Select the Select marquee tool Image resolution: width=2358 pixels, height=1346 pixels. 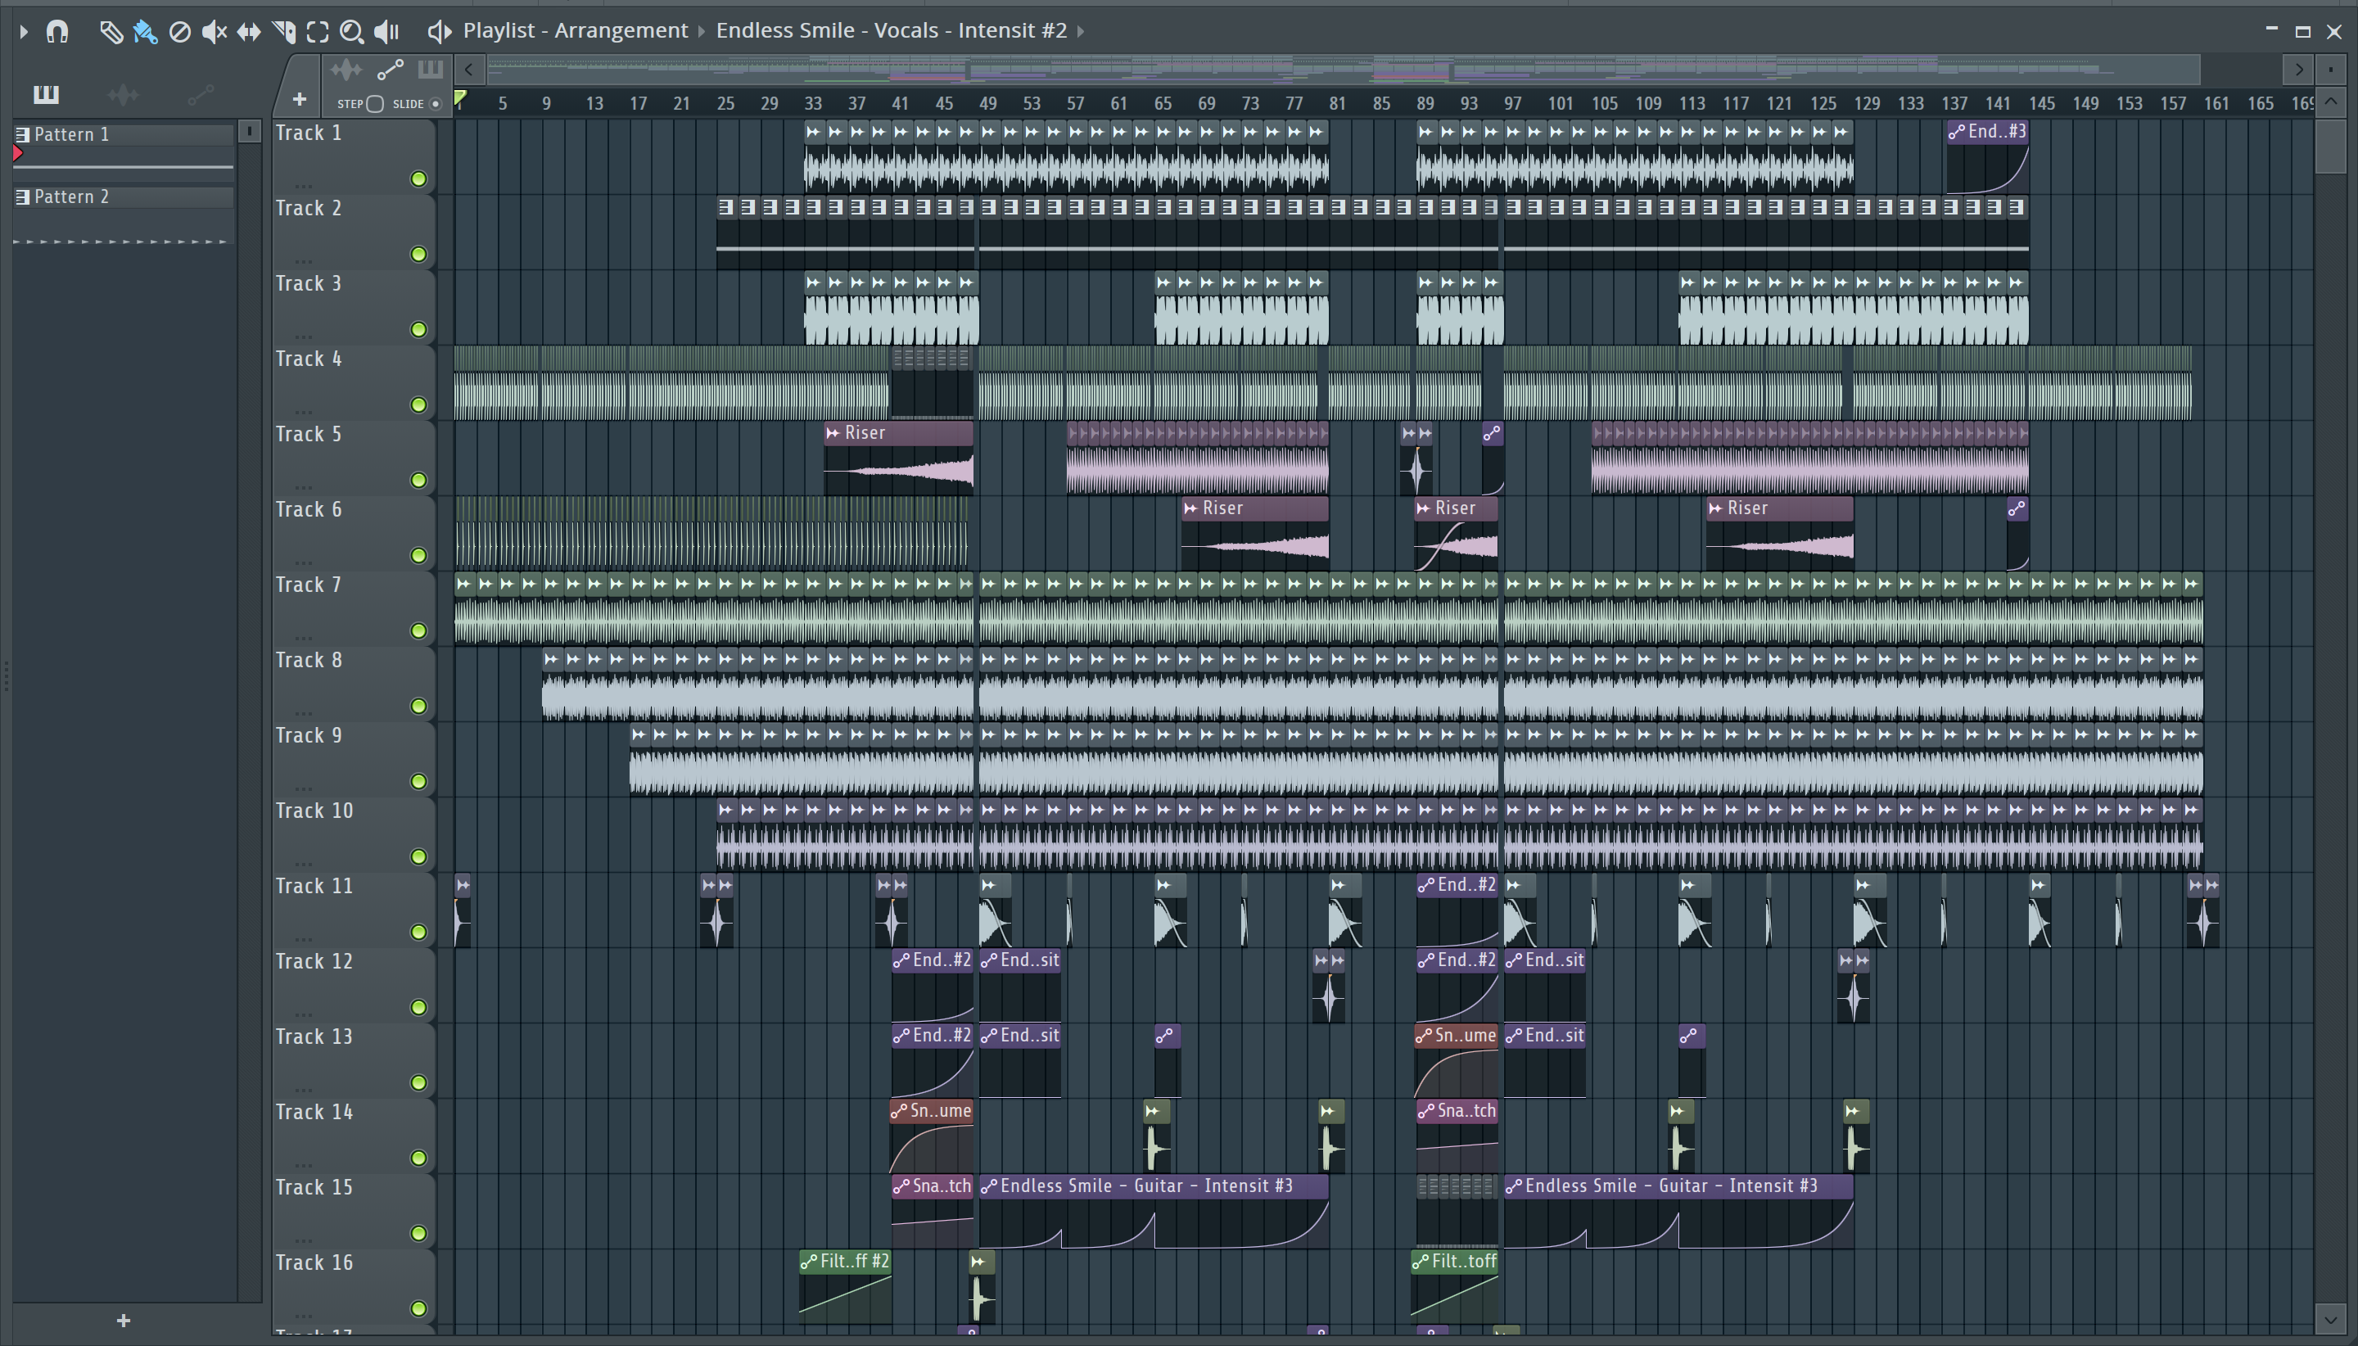(318, 33)
